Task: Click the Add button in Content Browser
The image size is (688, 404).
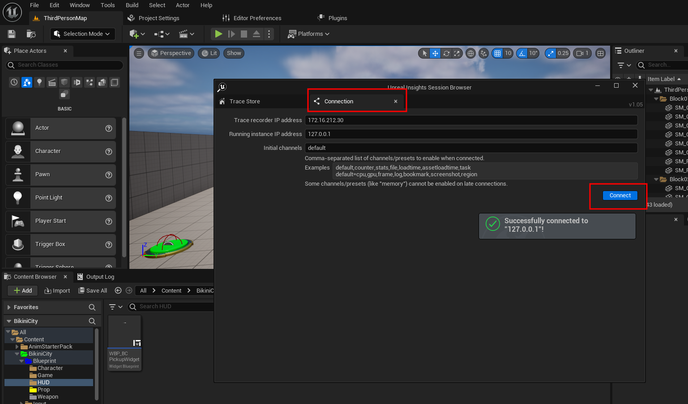Action: coord(22,291)
